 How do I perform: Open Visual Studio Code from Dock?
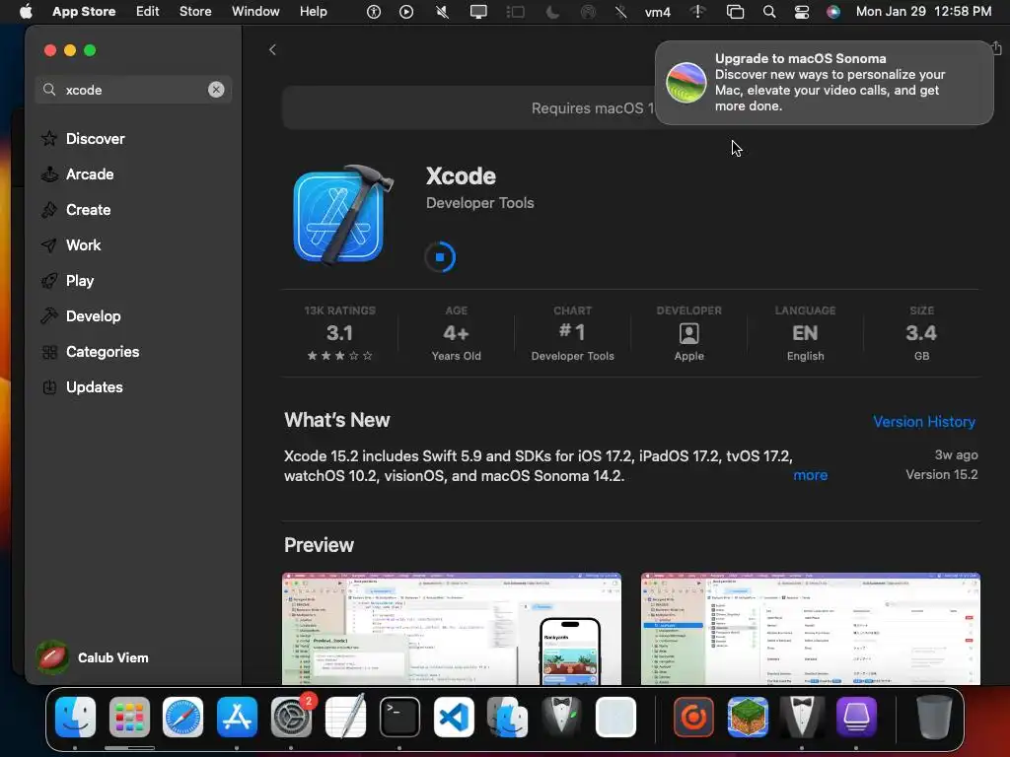coord(454,717)
